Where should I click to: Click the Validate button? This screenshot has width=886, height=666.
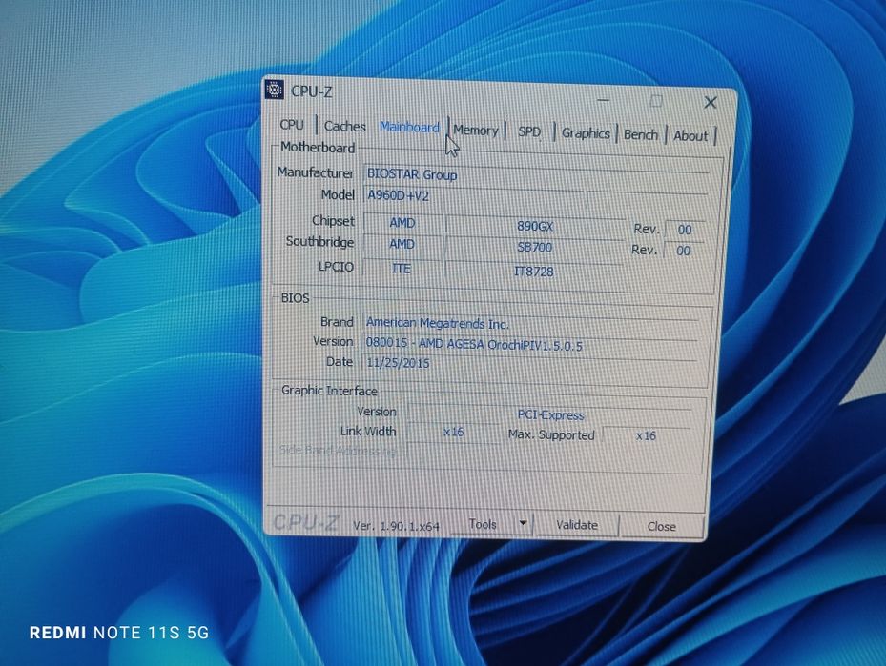point(576,525)
